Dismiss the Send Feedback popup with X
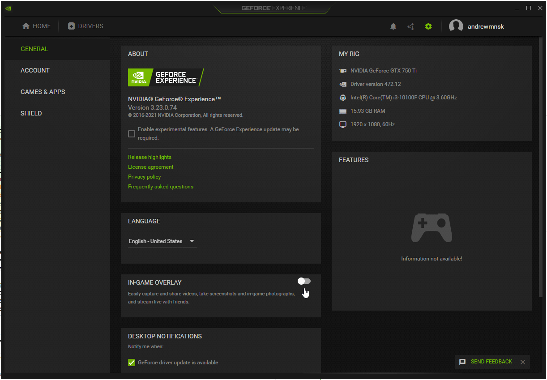The image size is (547, 380). click(x=522, y=362)
